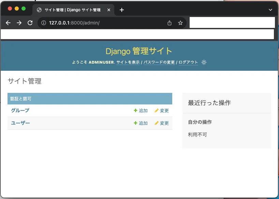This screenshot has width=279, height=199.
Task: Click the 最近行った操作 heading
Action: click(209, 103)
